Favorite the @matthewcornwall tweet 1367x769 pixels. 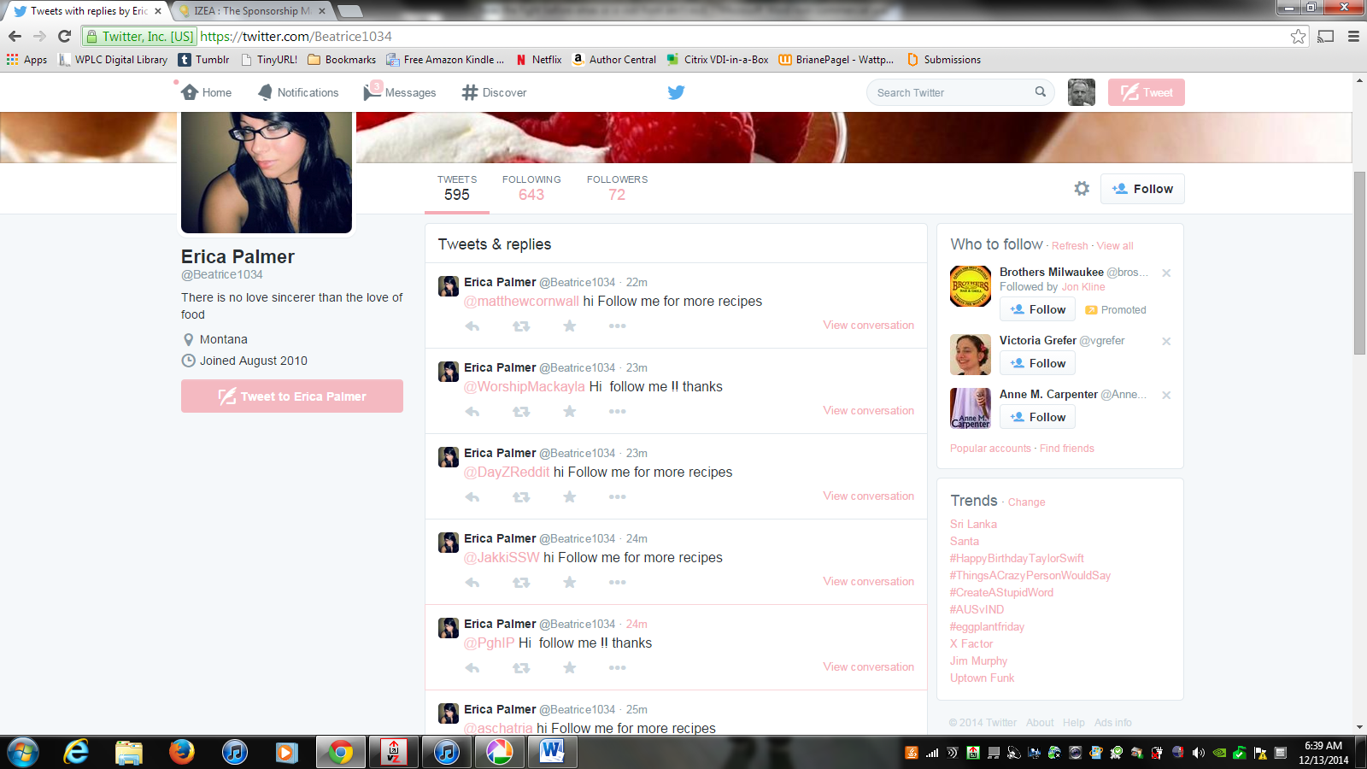click(570, 326)
